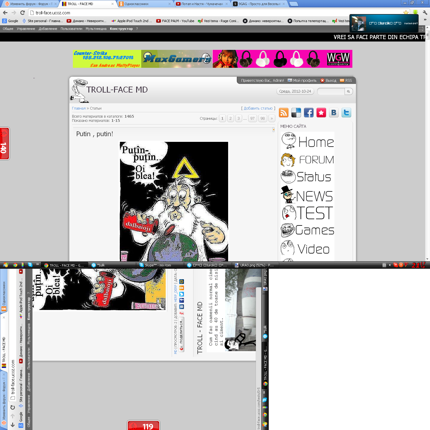Share the page via Facebook icon

pos(309,113)
